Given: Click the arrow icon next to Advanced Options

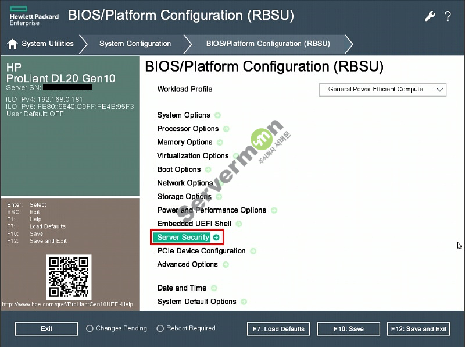Looking at the screenshot, I should coord(226,265).
